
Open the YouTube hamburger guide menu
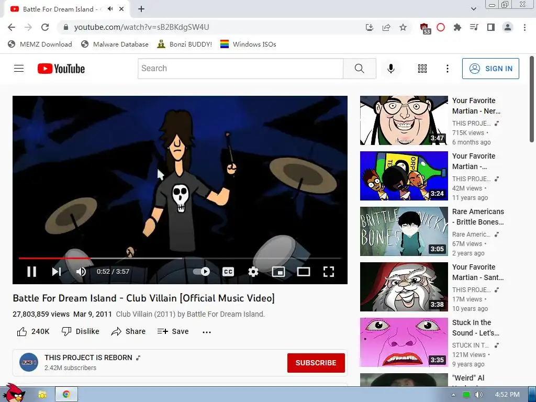point(19,69)
